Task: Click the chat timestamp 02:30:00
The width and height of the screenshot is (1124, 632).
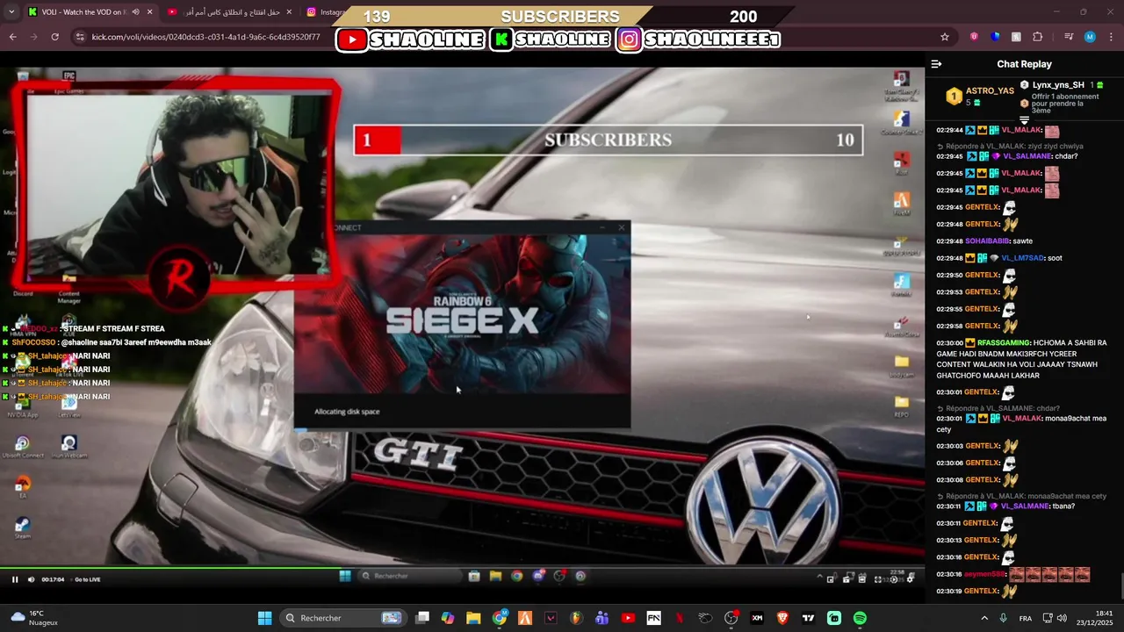Action: tap(949, 342)
